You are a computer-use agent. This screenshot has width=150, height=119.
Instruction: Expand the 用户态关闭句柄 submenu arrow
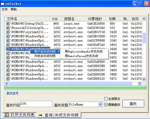59,51
